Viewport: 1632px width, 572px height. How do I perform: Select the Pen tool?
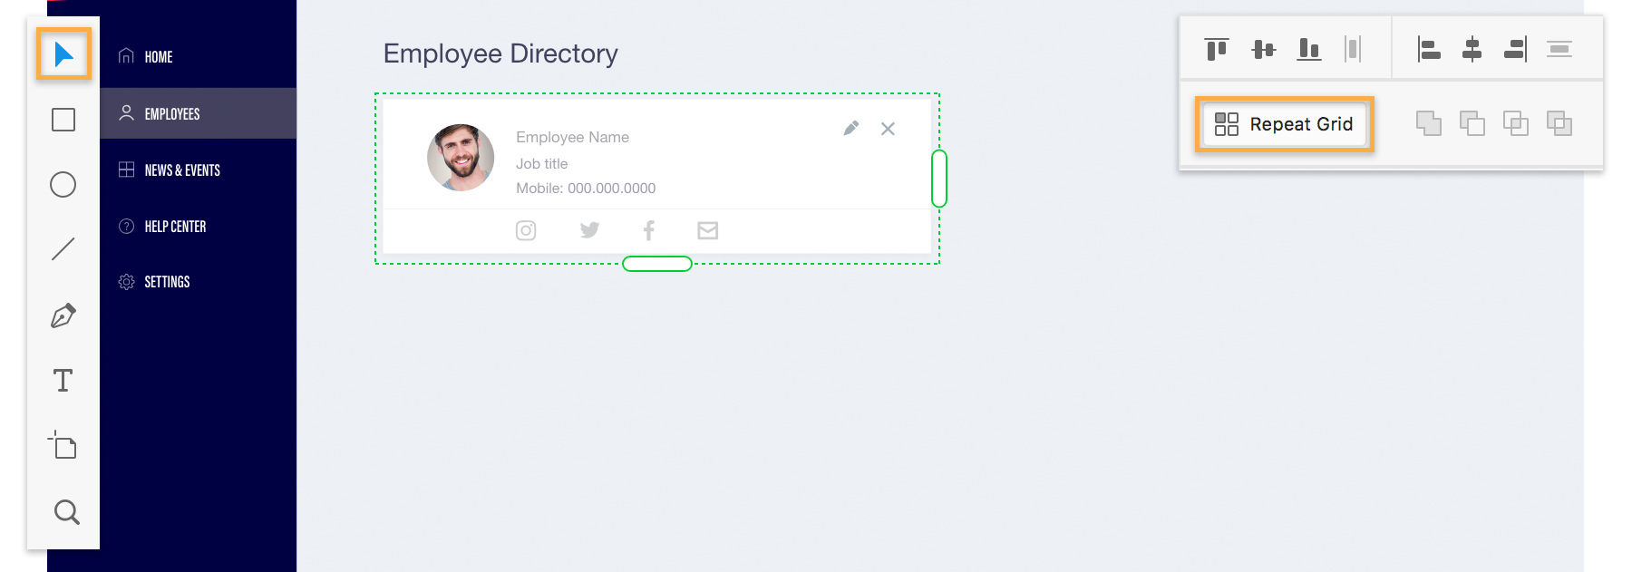click(63, 315)
